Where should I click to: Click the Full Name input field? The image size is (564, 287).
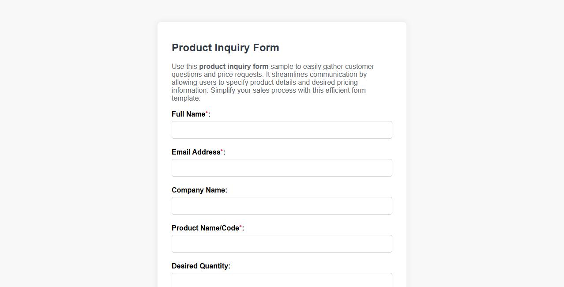[282, 130]
